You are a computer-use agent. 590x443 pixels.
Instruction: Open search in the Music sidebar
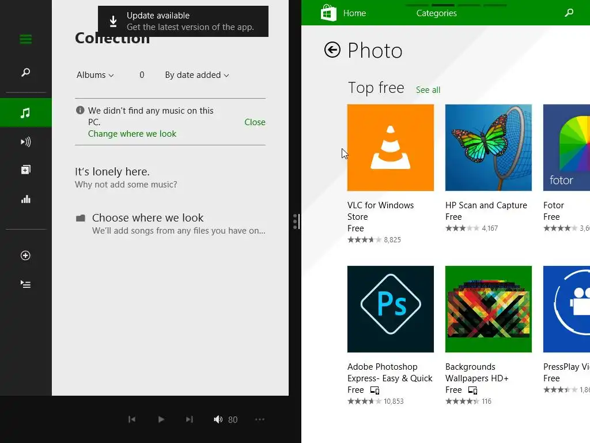[x=25, y=72]
